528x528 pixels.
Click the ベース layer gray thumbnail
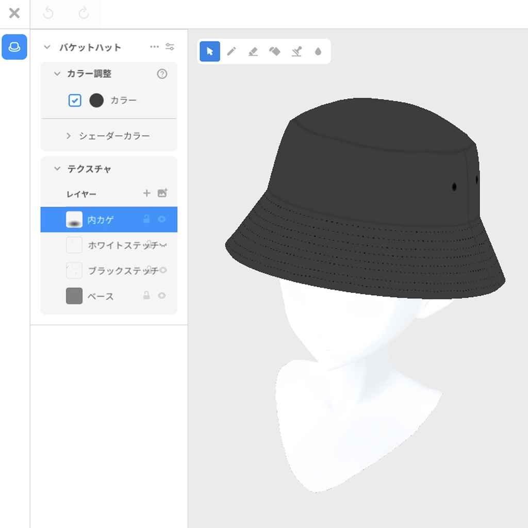pyautogui.click(x=74, y=295)
